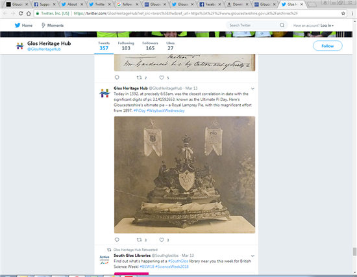The height and width of the screenshot is (277, 357).
Task: Bookmark this page with the star icon
Action: click(x=343, y=13)
